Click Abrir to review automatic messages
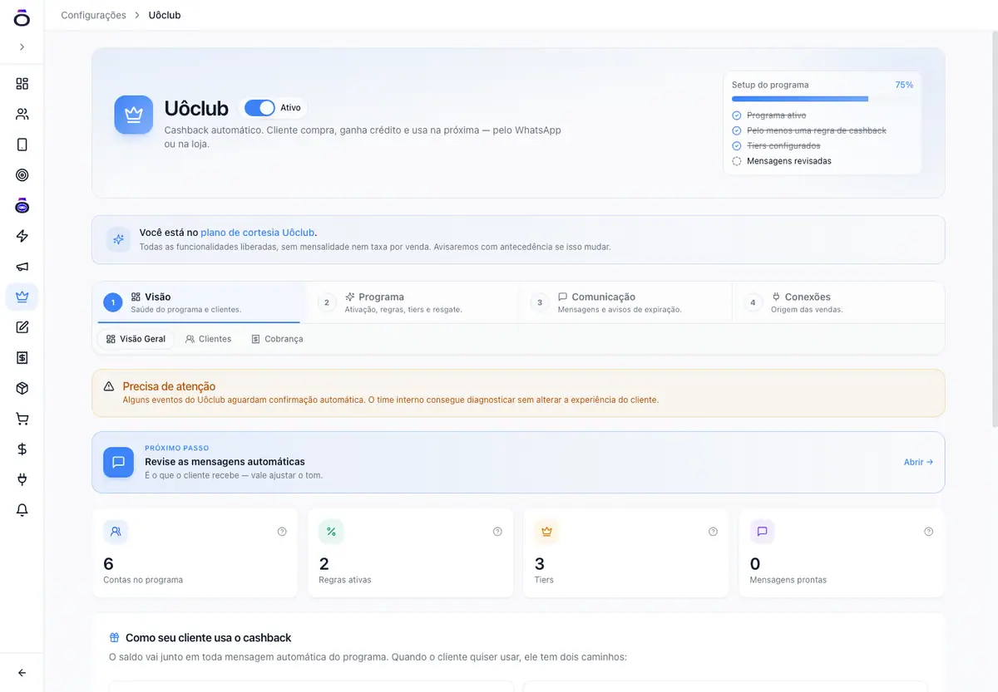 coord(918,462)
